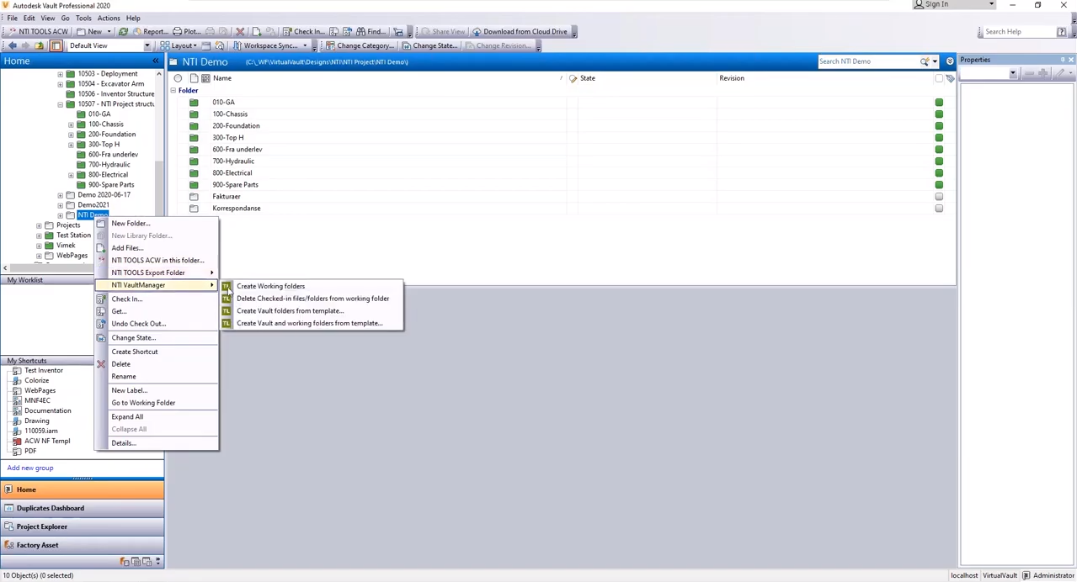Click the navigate Back arrow
Image resolution: width=1077 pixels, height=582 pixels.
point(12,45)
